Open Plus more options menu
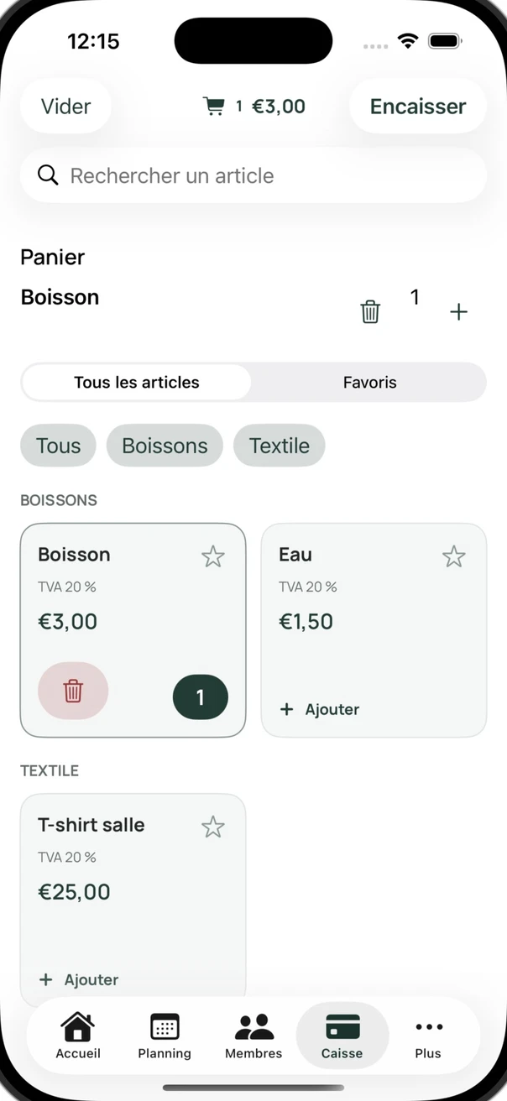 428,1027
